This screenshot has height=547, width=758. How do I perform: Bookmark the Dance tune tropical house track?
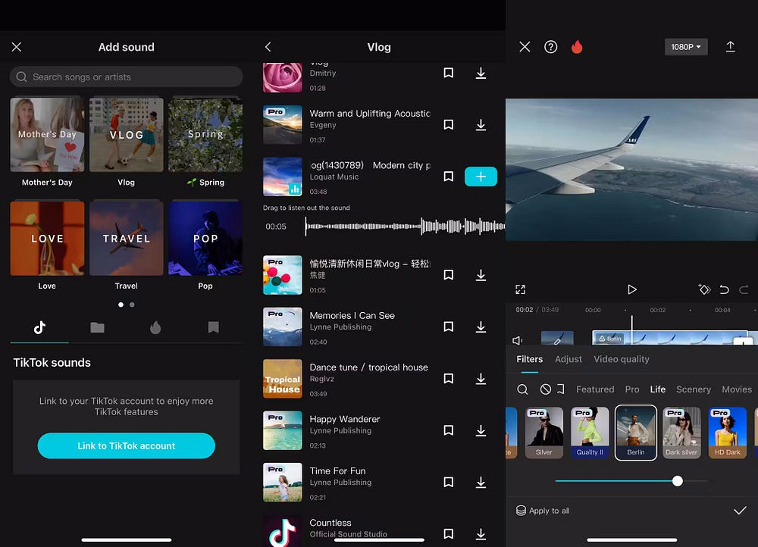tap(448, 379)
